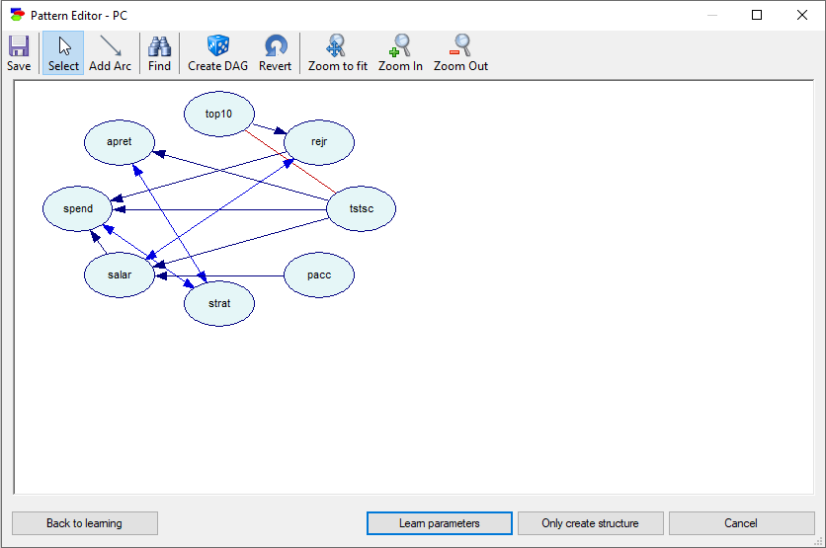Select the tstsc node
Image resolution: width=826 pixels, height=548 pixels.
point(362,208)
